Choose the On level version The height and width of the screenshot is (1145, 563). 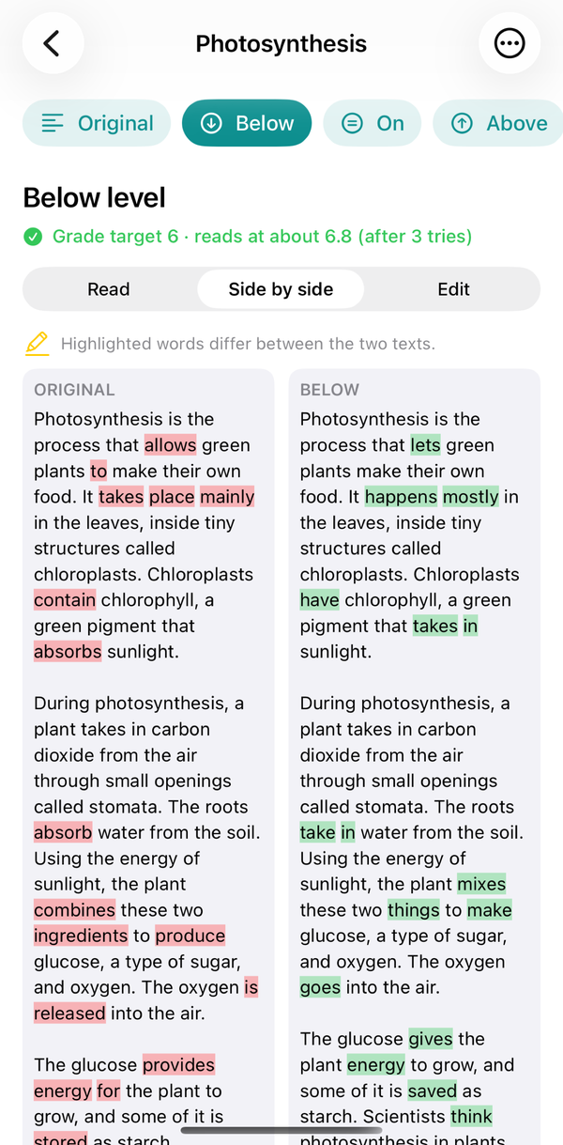[x=373, y=123]
